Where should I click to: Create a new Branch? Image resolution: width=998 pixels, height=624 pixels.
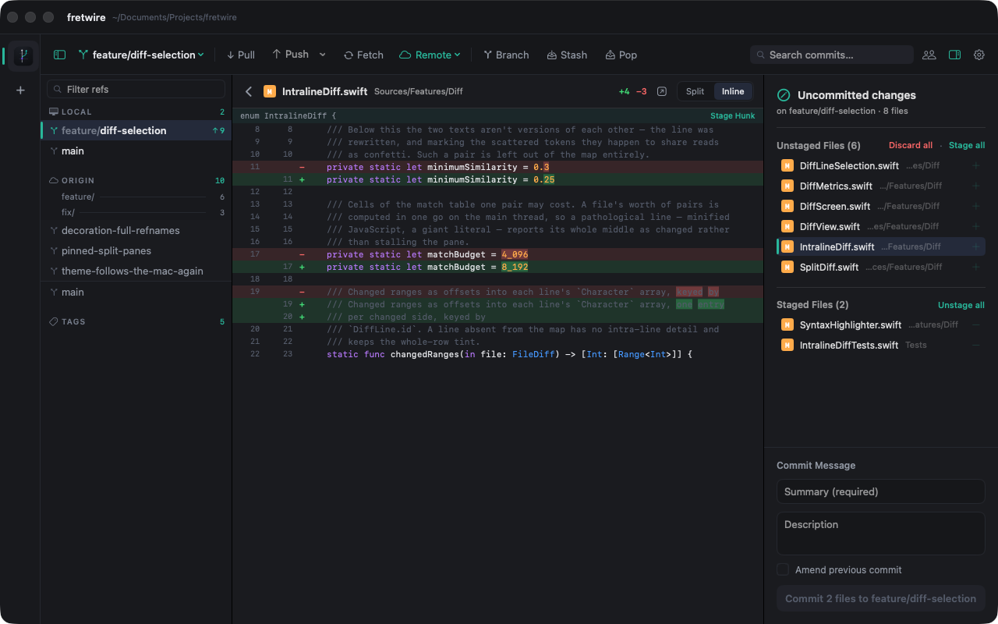tap(506, 55)
